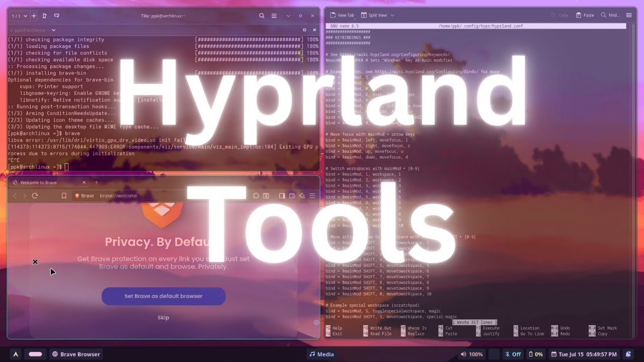Go back in Brave browser

tap(15, 196)
